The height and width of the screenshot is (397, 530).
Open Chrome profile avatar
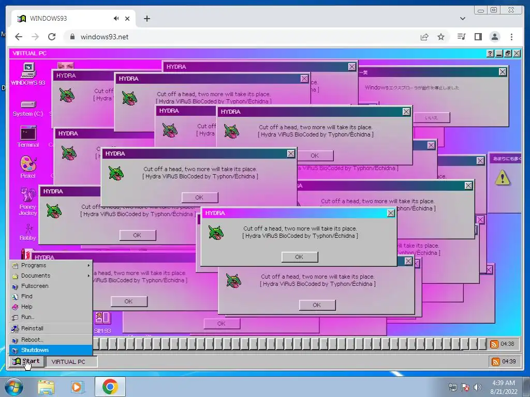(494, 37)
